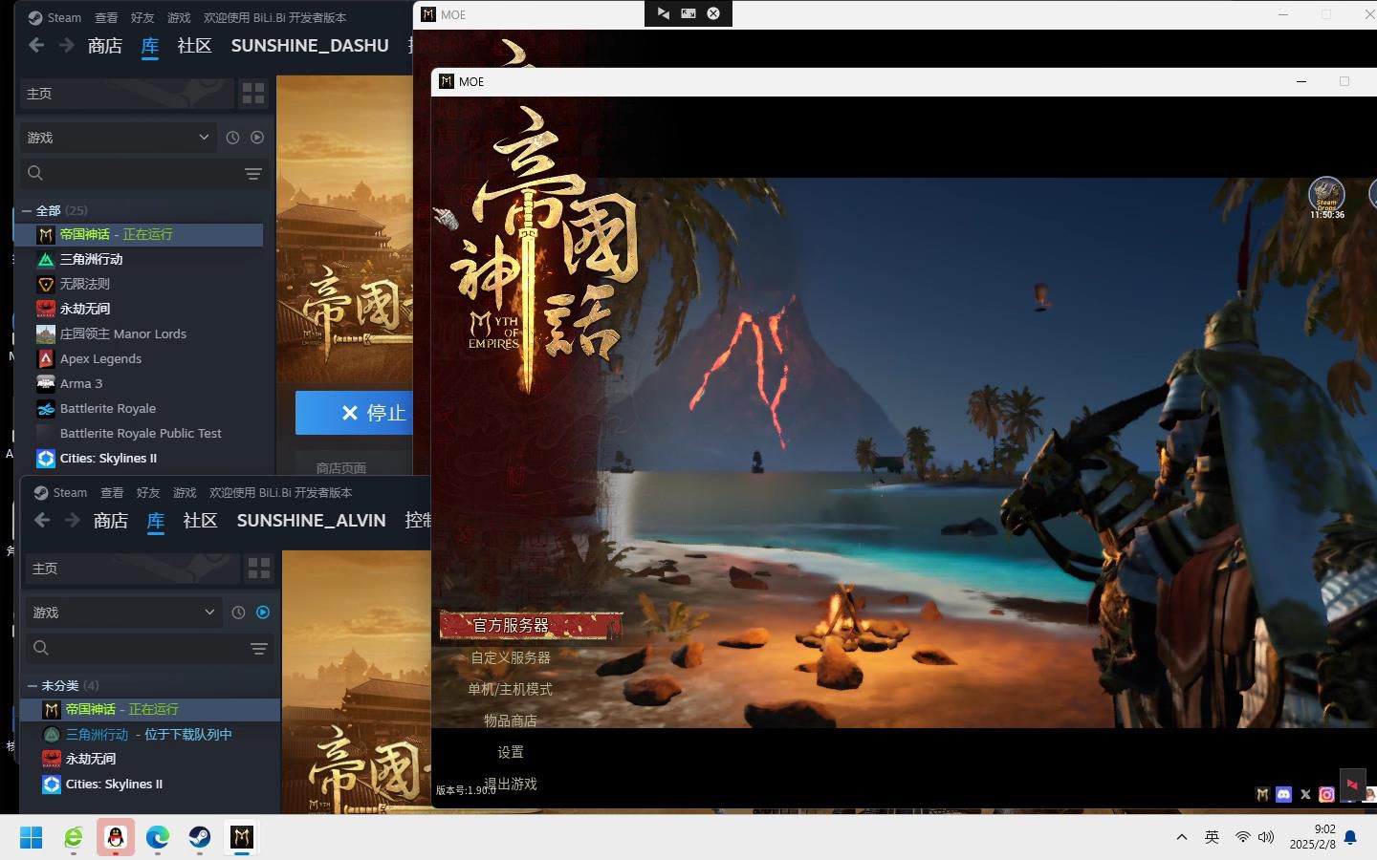Screen dimensions: 1377x860
Task: Open the Instagram icon in the MOE game
Action: (1326, 794)
